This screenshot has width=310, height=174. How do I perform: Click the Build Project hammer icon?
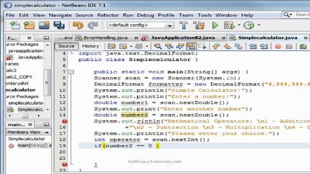tap(184, 25)
